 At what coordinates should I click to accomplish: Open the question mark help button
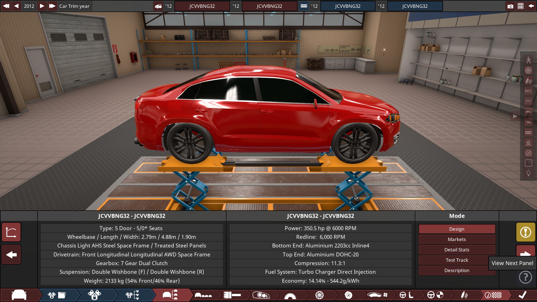(x=526, y=277)
